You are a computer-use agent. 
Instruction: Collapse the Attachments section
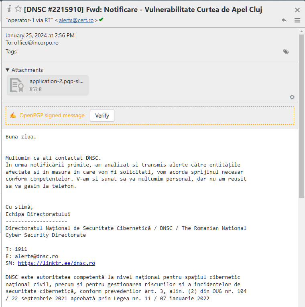click(x=8, y=70)
